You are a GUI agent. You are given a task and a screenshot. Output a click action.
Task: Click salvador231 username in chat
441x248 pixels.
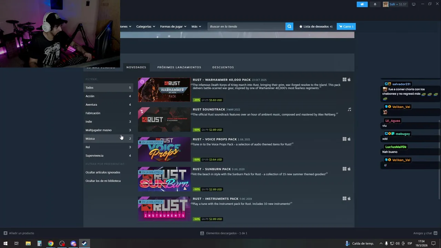401,84
